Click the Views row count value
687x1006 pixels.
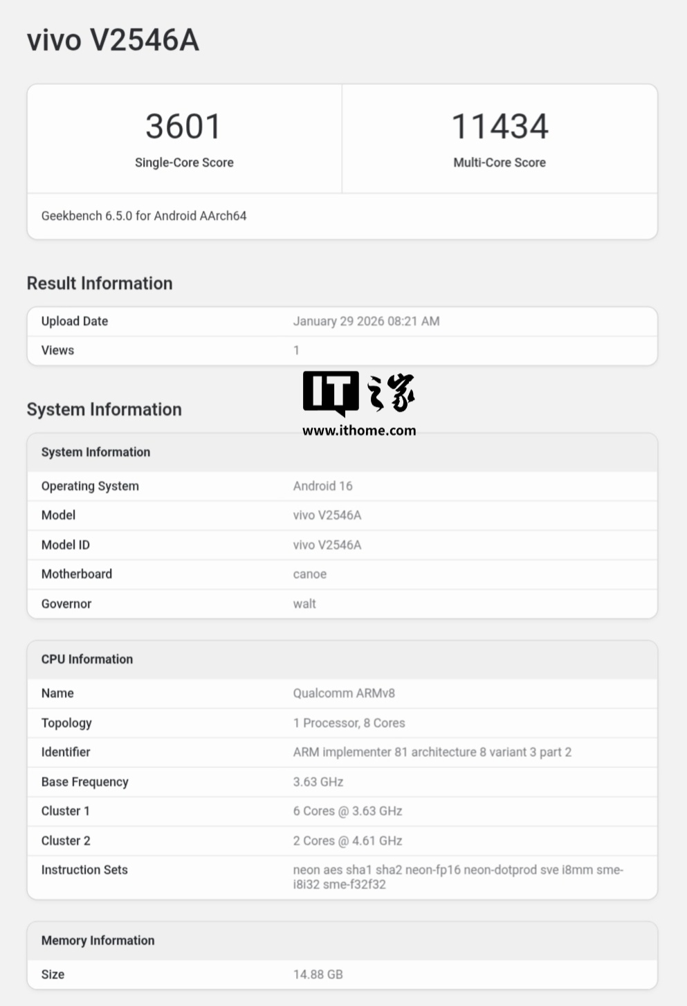click(296, 350)
